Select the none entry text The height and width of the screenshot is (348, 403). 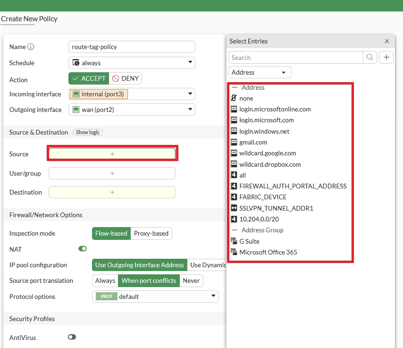coord(246,98)
